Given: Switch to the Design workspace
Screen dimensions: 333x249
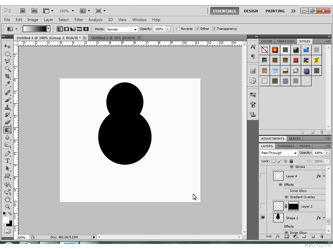Looking at the screenshot, I should (x=251, y=11).
